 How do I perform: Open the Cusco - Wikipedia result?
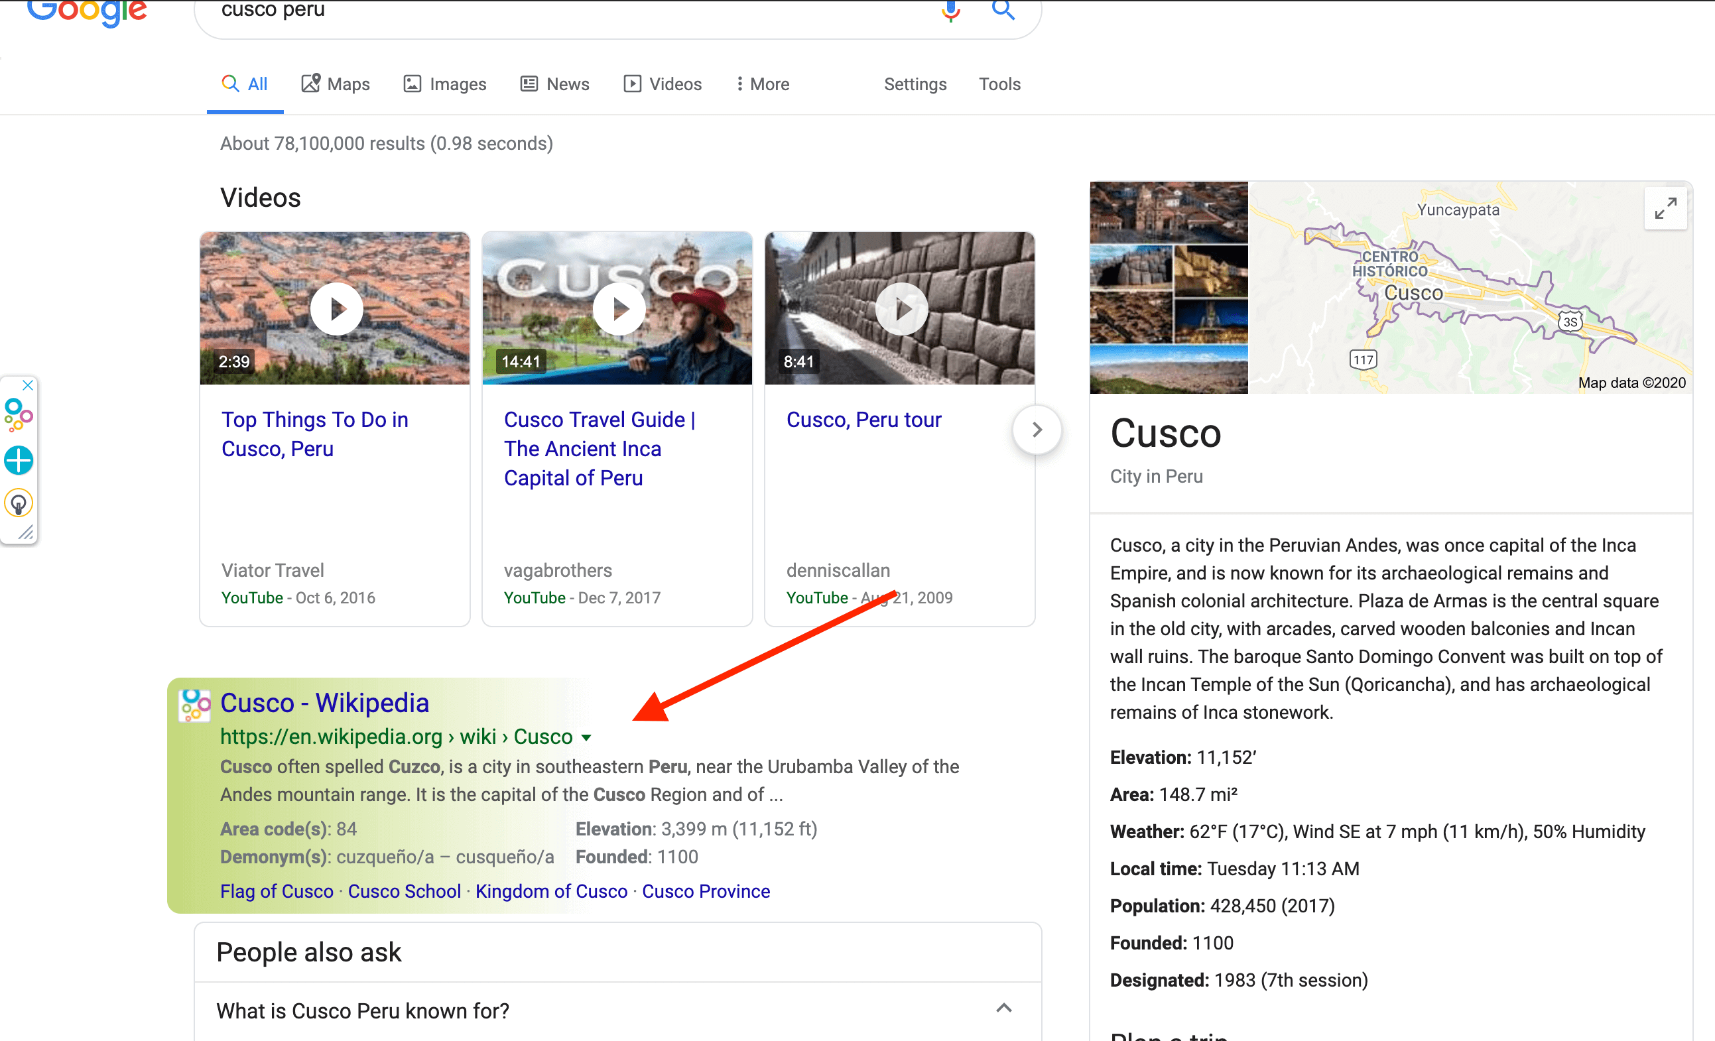(324, 703)
